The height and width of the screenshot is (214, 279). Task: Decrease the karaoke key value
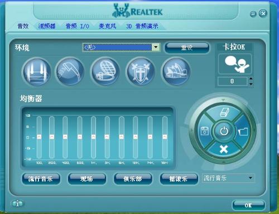click(x=251, y=84)
